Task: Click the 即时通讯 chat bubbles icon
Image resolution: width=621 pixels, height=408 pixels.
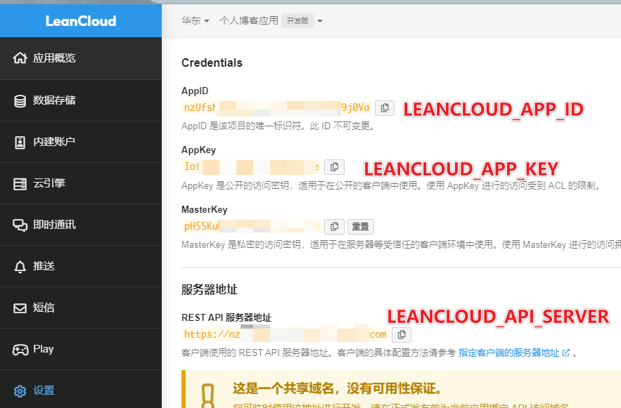Action: (20, 225)
